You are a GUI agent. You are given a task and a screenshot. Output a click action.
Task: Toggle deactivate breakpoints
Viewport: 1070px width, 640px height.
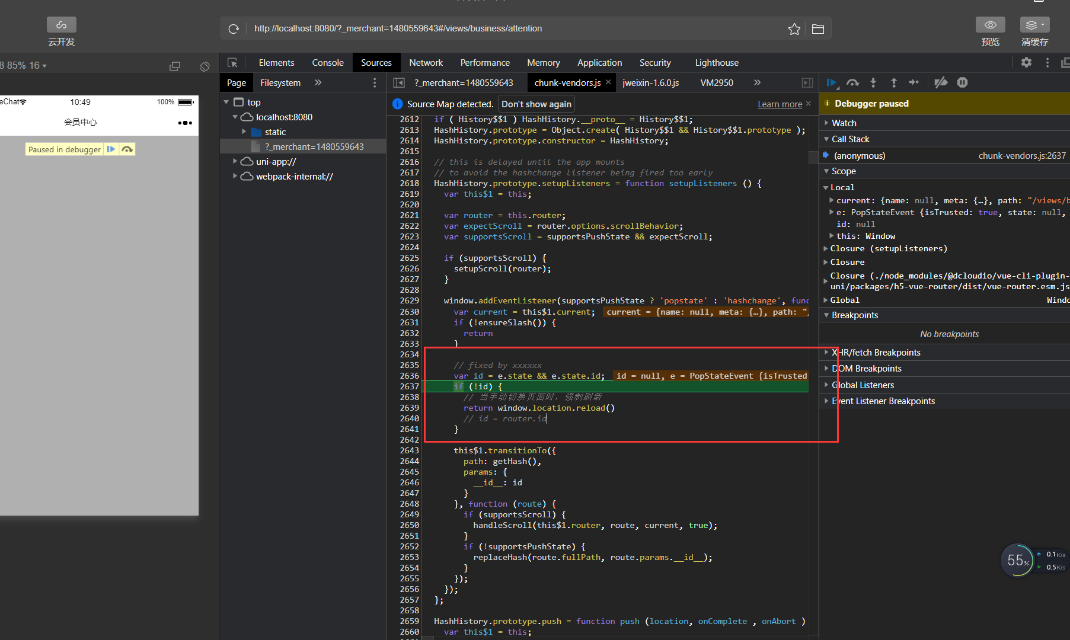(941, 83)
